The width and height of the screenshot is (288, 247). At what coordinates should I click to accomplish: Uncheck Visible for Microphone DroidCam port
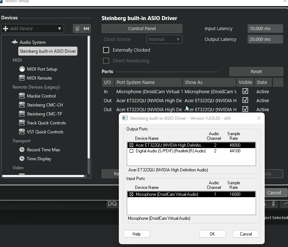point(245,91)
